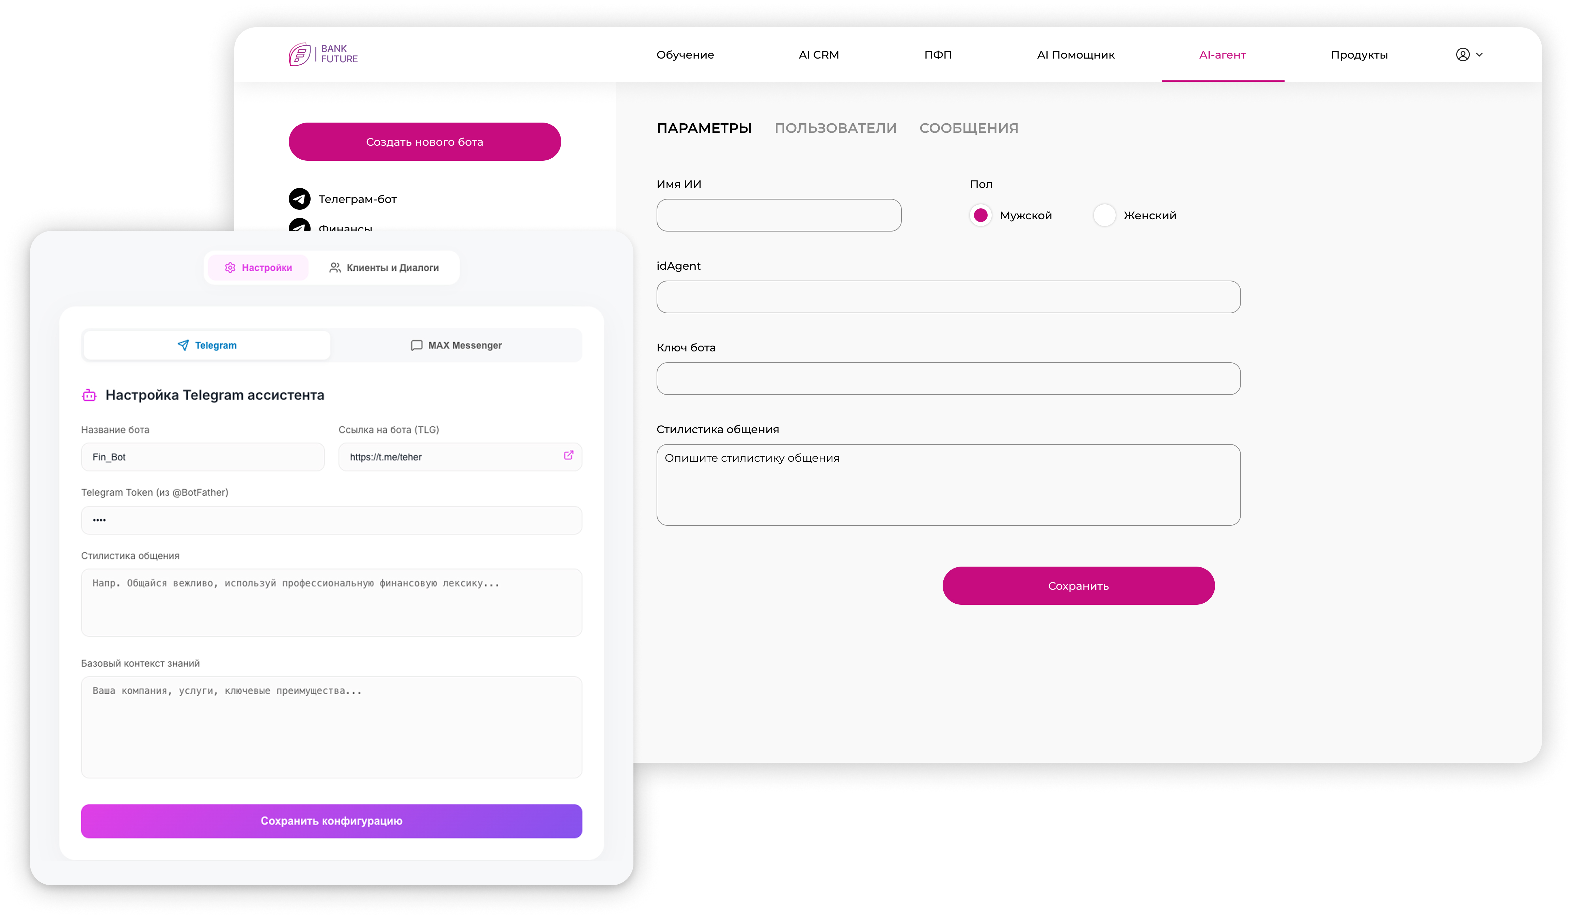Image resolution: width=1572 pixels, height=918 pixels.
Task: Click the robot icon beside Настройка Telegram ассистента
Action: point(89,395)
